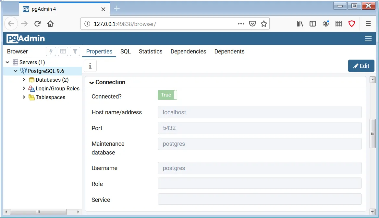Click the Username field
The height and width of the screenshot is (218, 379).
point(260,168)
